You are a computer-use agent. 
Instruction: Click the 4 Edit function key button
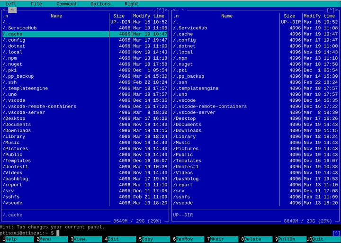pyautogui.click(x=119, y=239)
